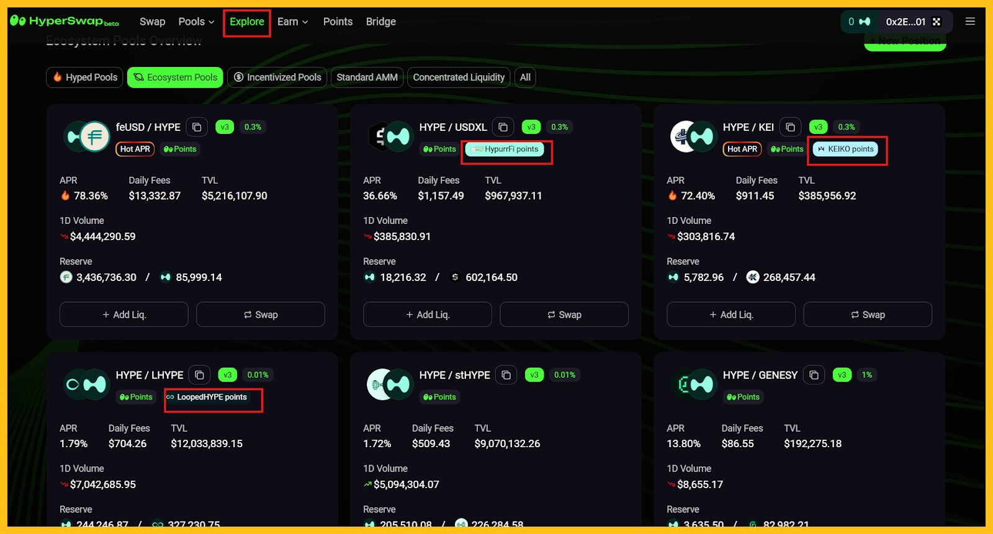The height and width of the screenshot is (534, 993).
Task: Click the HypurrFi points badge
Action: point(505,149)
